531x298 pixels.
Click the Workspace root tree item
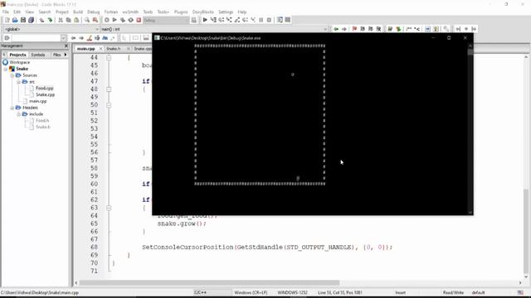pos(20,63)
